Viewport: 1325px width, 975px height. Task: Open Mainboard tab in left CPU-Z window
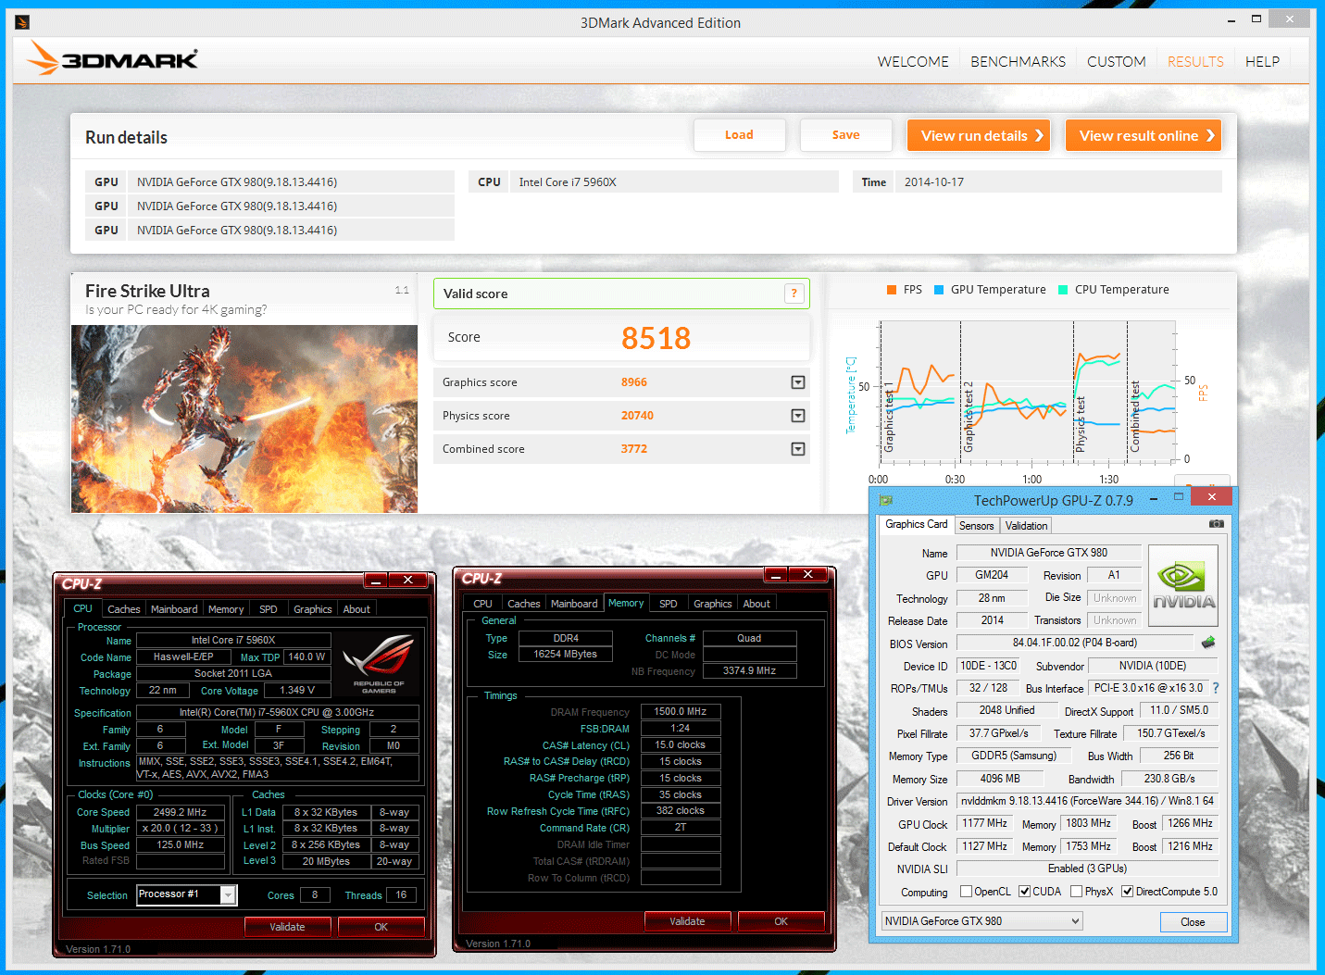pos(174,609)
